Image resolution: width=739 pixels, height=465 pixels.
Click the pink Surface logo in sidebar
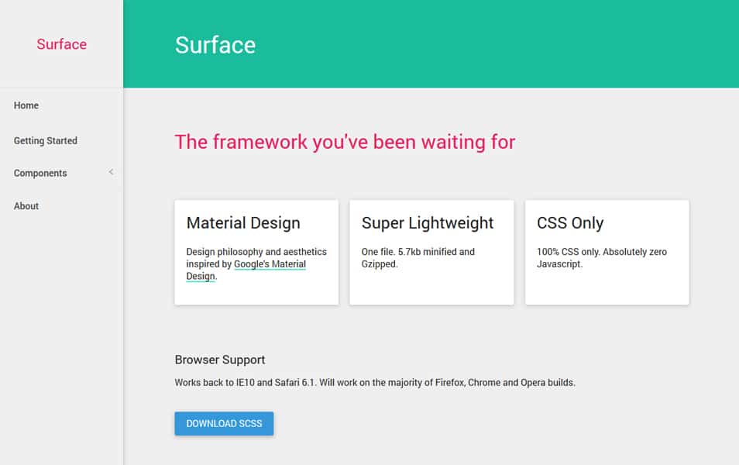[x=62, y=44]
